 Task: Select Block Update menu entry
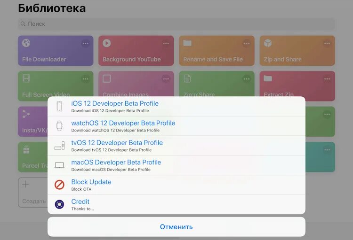point(176,185)
